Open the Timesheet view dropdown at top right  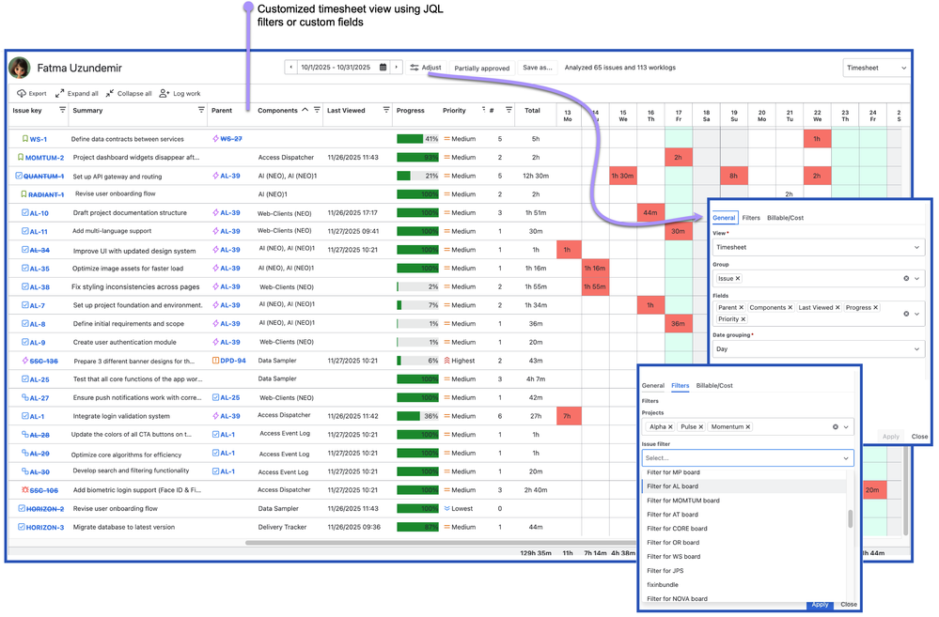pos(876,68)
